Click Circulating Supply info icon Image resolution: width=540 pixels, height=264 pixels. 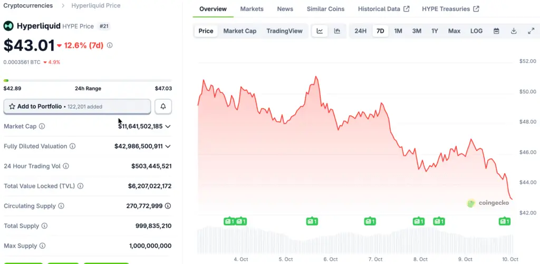[x=61, y=206]
